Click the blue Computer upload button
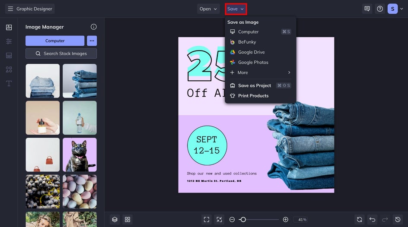The image size is (408, 227). [55, 41]
